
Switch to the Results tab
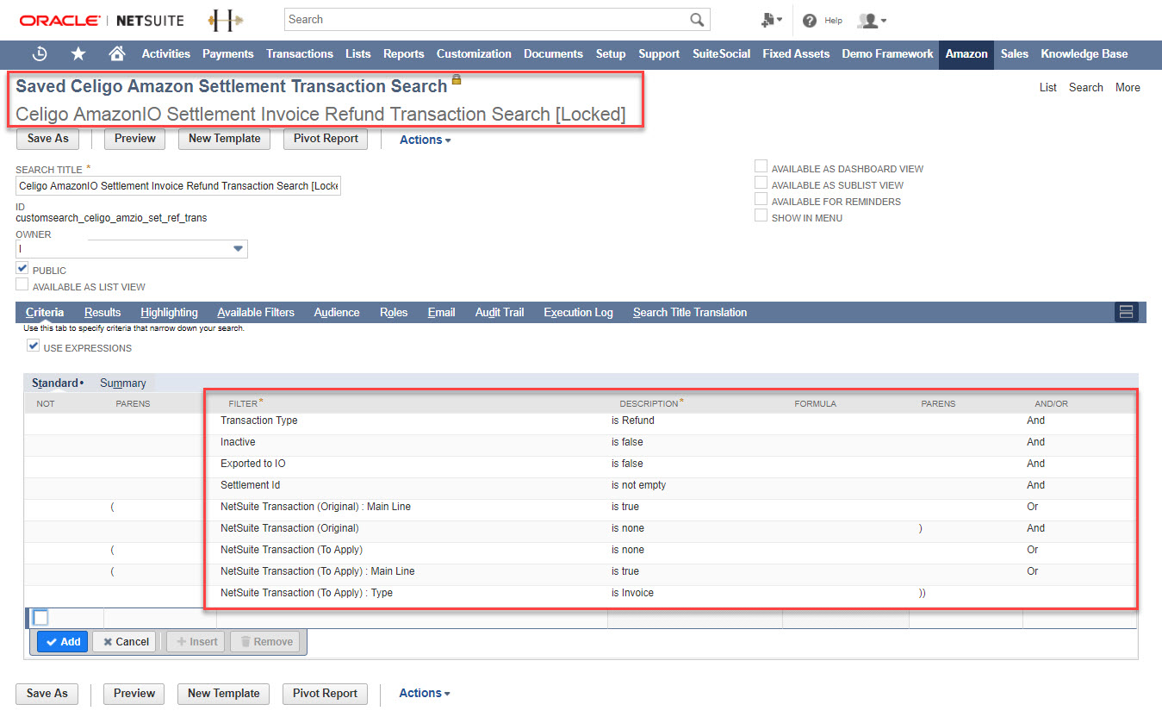point(103,312)
